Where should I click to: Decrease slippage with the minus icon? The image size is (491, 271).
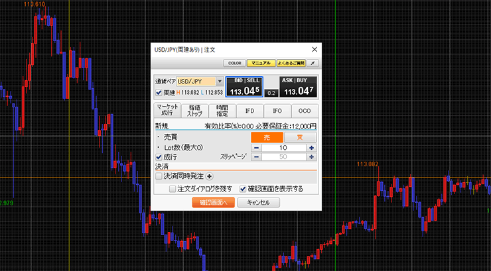[x=256, y=157]
